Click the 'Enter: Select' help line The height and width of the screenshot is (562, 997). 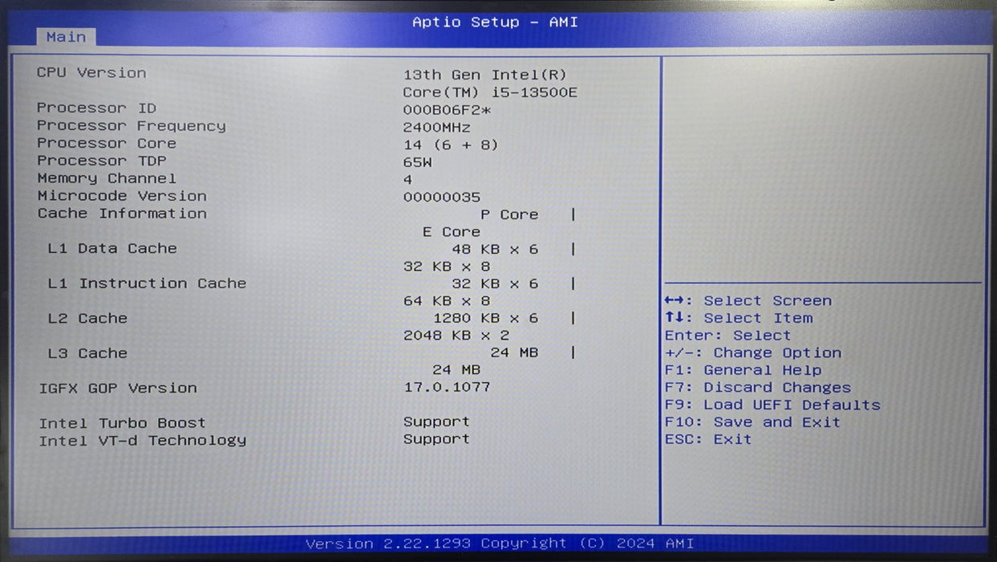pos(728,336)
